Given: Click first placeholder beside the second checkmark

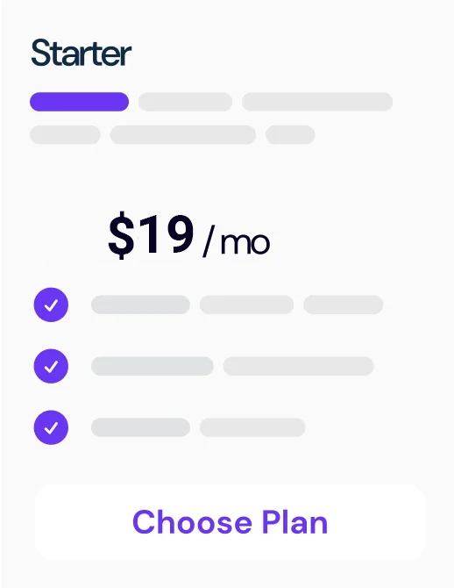Looking at the screenshot, I should [153, 366].
